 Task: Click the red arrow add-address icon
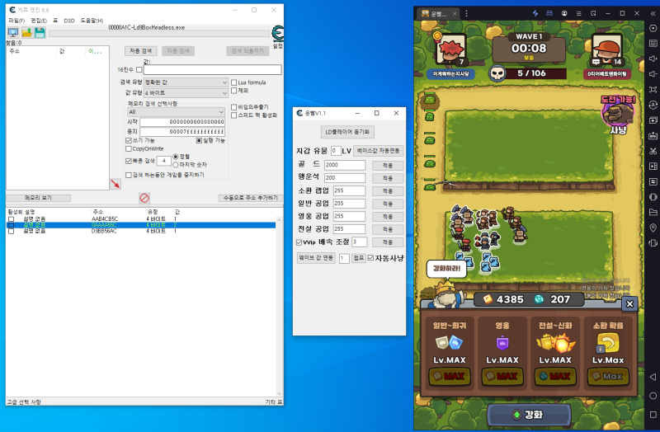[x=115, y=184]
